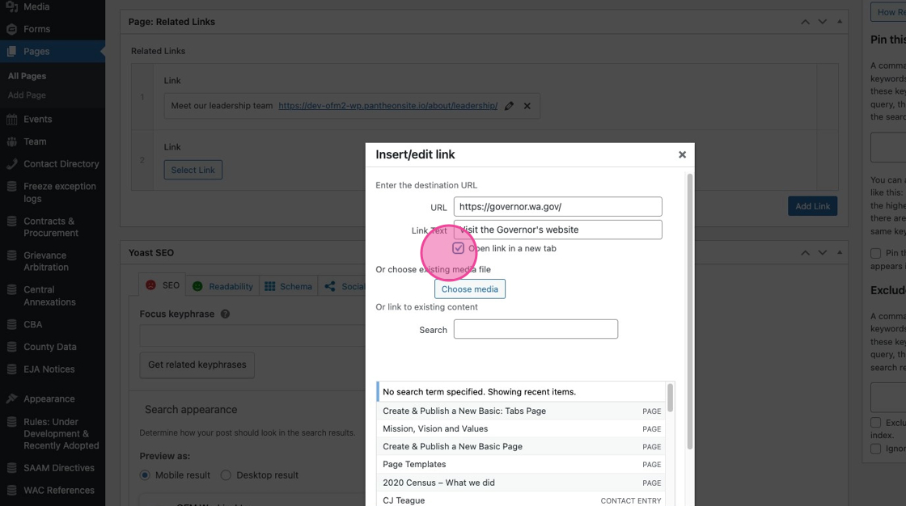Click the URL destination input field
Screen dimensions: 906x506
coord(557,206)
